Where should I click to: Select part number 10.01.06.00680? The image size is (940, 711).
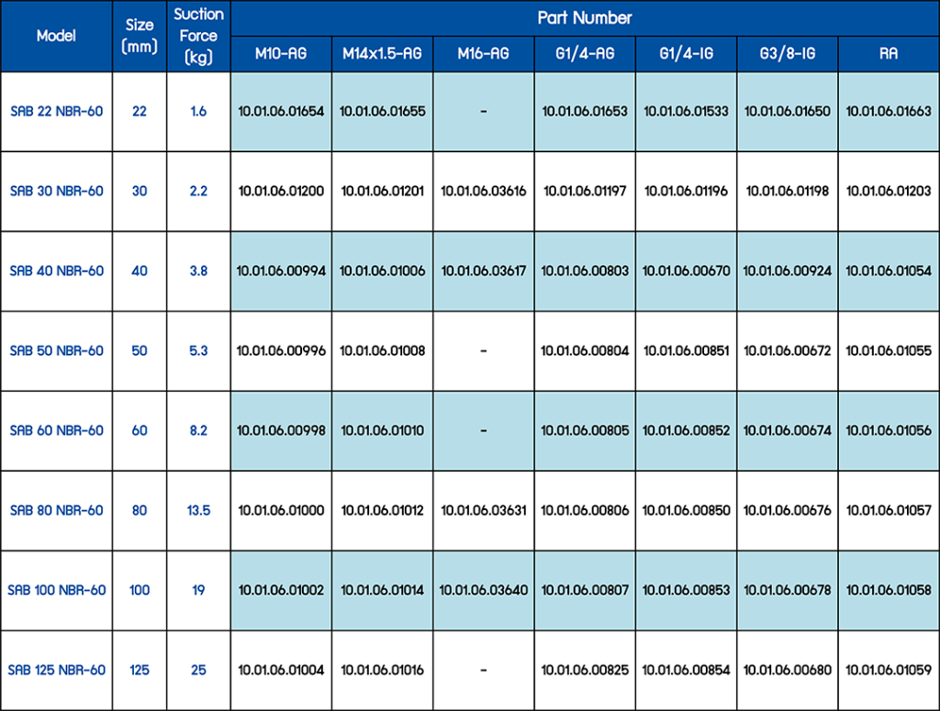(787, 670)
